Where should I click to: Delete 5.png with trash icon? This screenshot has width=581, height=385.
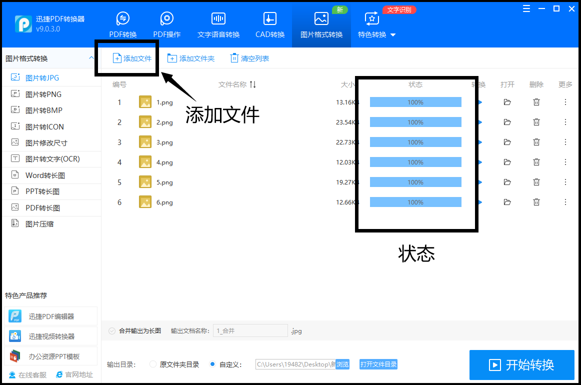pyautogui.click(x=536, y=182)
